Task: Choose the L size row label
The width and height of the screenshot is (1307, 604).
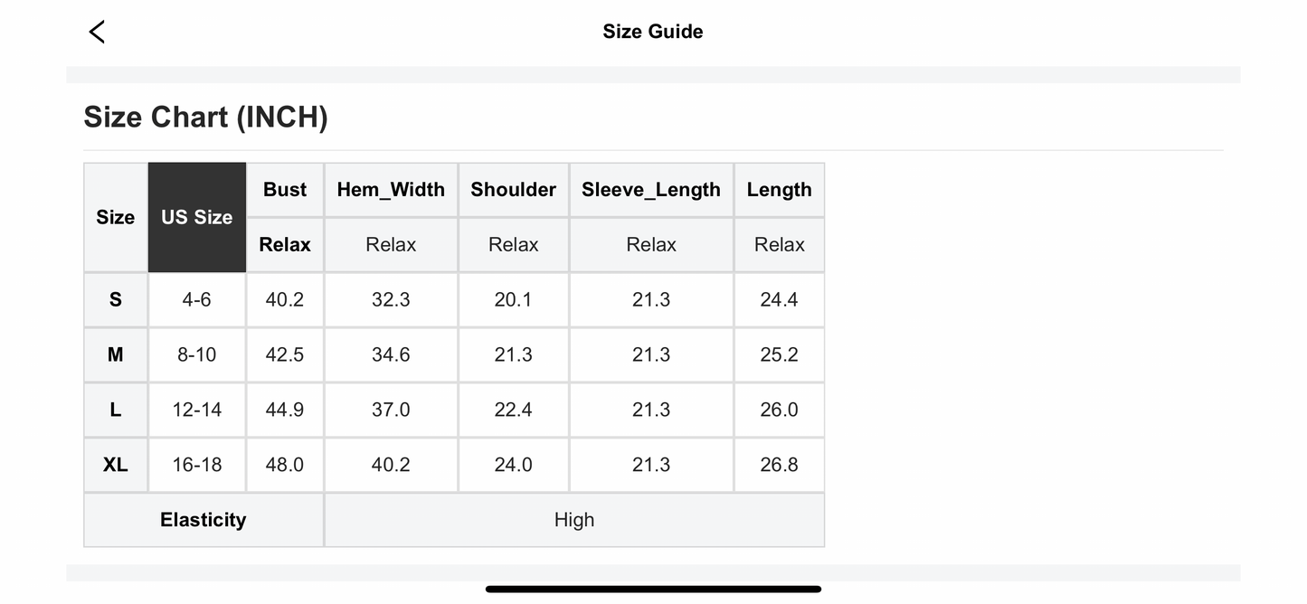Action: [x=116, y=410]
